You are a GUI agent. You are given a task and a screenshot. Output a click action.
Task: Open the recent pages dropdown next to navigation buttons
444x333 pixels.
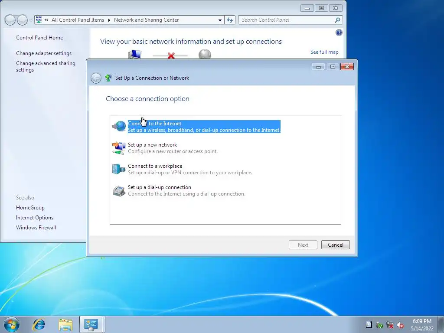pyautogui.click(x=31, y=20)
